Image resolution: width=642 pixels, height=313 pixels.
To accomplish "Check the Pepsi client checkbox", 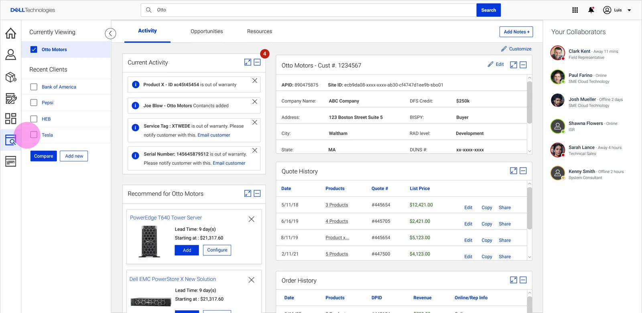I will tap(34, 103).
